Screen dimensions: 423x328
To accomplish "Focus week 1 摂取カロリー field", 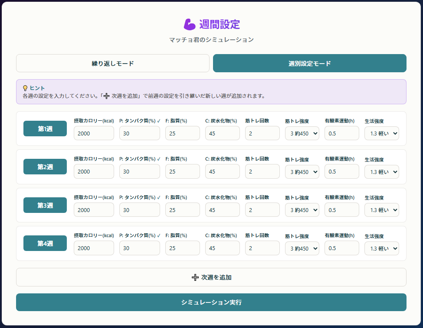I will coord(94,133).
